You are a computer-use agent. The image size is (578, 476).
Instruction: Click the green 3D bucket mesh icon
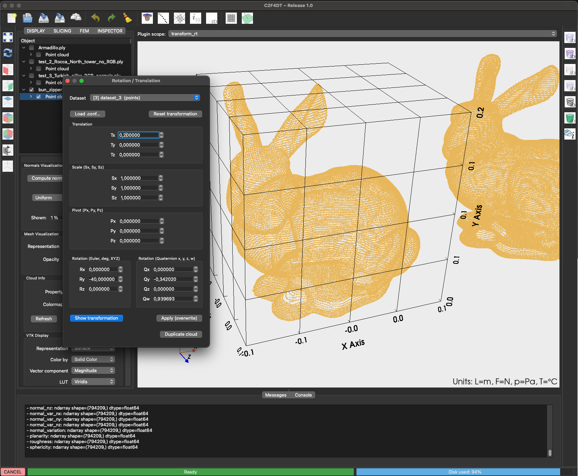click(x=570, y=118)
